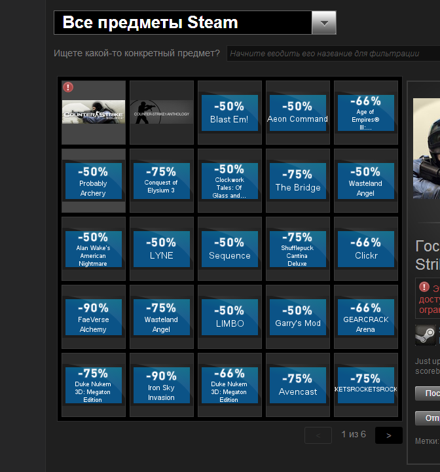Click the 'Все предметы Steam' selector label

(151, 22)
